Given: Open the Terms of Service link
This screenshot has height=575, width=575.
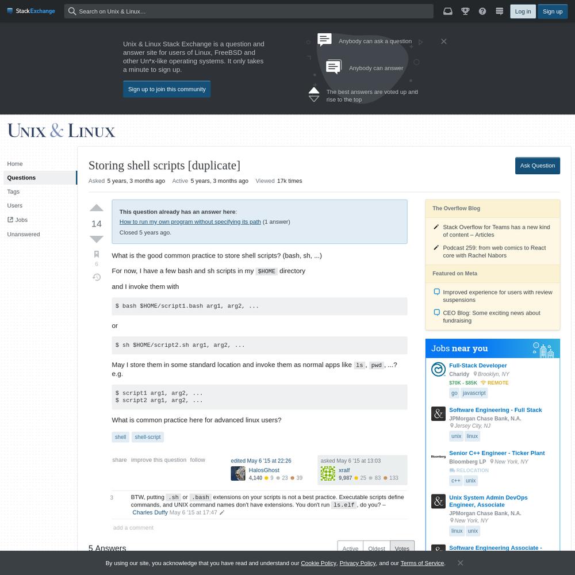Looking at the screenshot, I should [422, 563].
